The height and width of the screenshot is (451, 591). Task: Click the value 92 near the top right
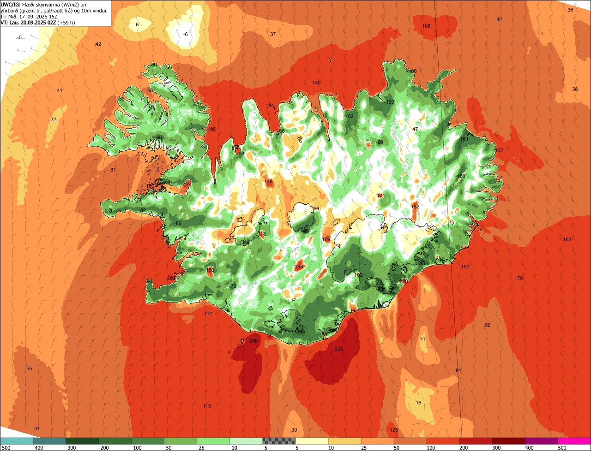click(499, 19)
